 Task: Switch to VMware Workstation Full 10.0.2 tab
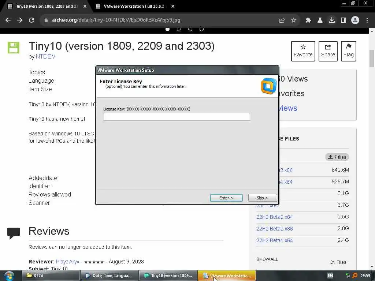tap(134, 6)
